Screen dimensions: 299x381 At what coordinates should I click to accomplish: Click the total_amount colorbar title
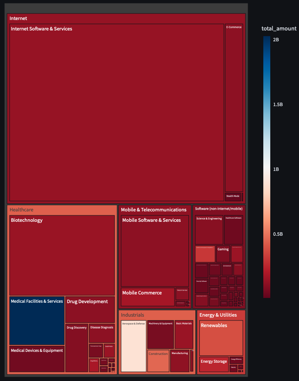[x=279, y=29]
